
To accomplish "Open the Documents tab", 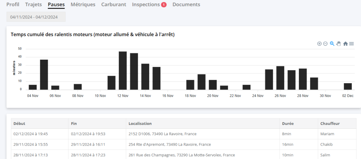I will click(186, 5).
